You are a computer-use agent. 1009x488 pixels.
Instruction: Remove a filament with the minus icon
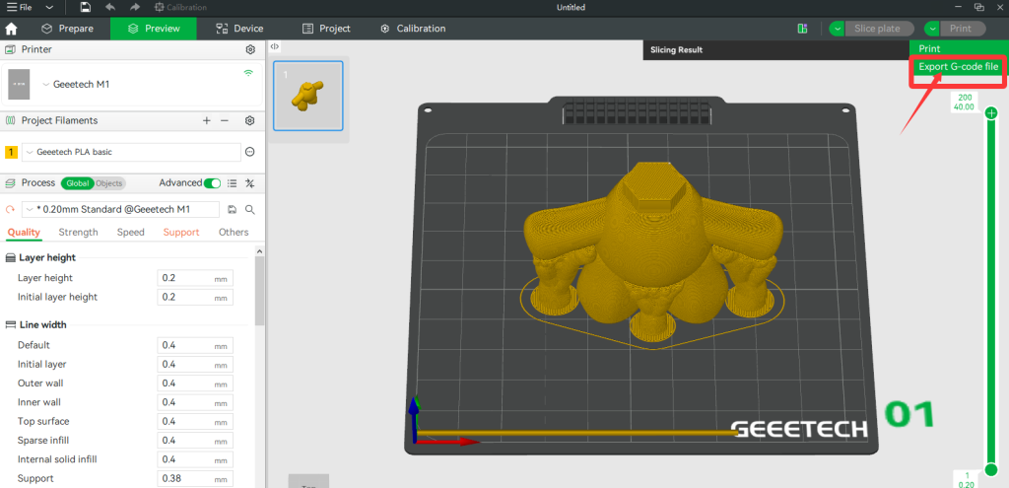[x=225, y=120]
